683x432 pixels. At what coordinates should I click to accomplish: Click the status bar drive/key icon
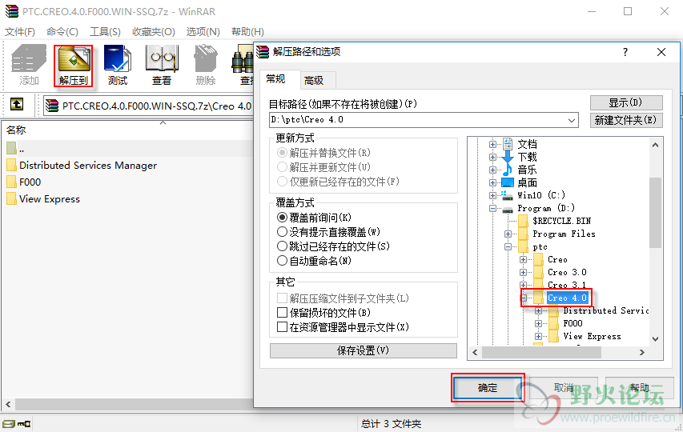coord(17,423)
